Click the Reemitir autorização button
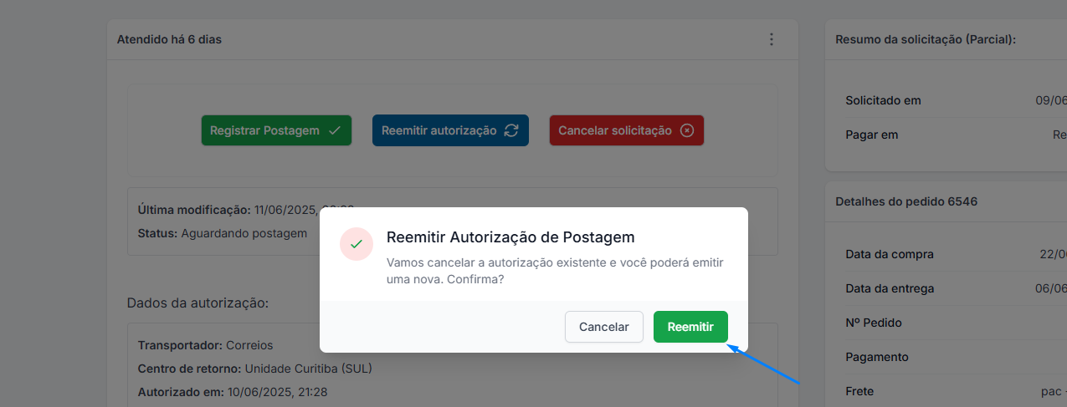Screen dimensions: 1067x407 [450, 130]
